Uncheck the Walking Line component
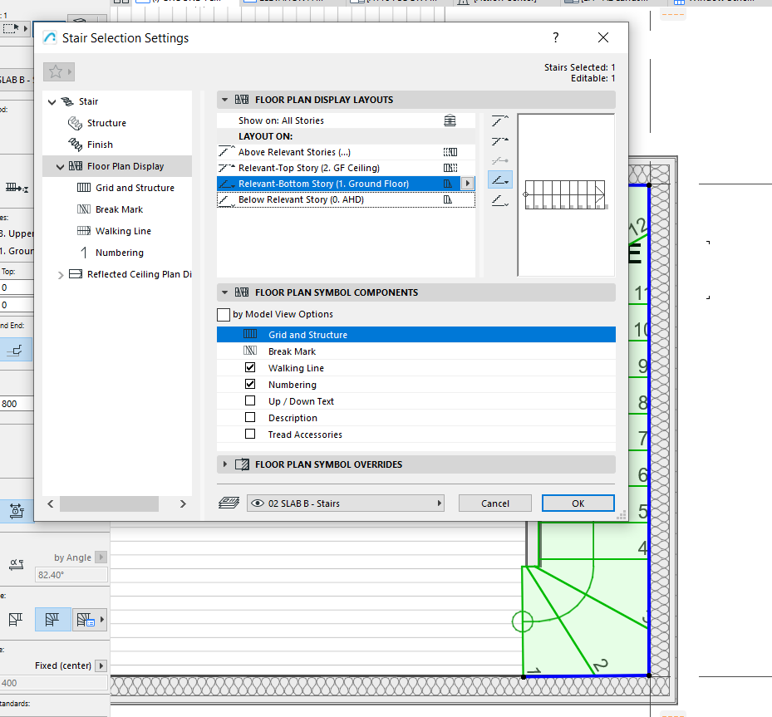772x717 pixels. (x=250, y=367)
